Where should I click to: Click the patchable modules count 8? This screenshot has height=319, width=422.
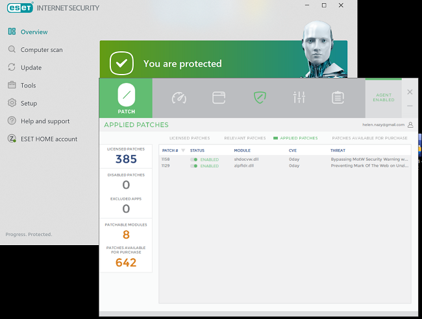coord(126,235)
